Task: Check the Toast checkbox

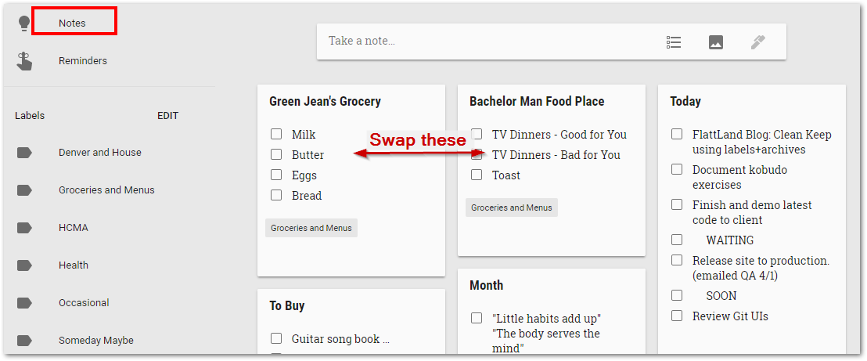Action: 477,175
